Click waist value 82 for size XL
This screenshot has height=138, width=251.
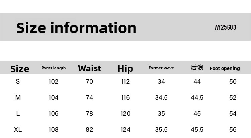pos(89,130)
